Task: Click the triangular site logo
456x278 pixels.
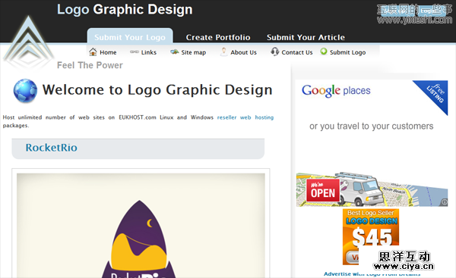Action: pyautogui.click(x=28, y=42)
